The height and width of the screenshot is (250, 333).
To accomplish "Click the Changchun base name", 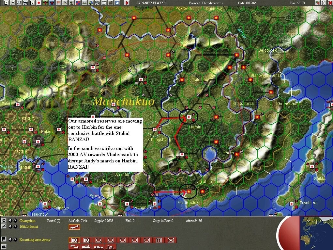I will point(27,221).
